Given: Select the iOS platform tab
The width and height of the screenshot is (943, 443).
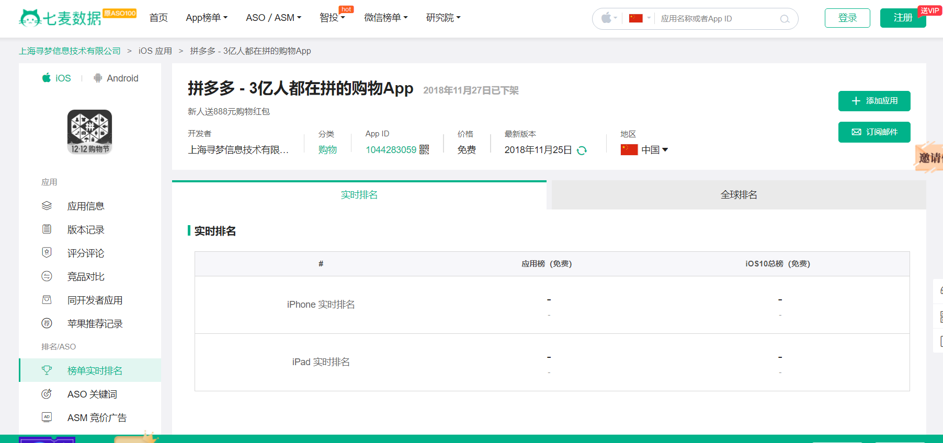Looking at the screenshot, I should click(56, 78).
